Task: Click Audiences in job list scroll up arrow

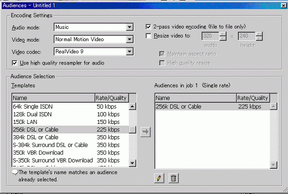Action: point(273,106)
